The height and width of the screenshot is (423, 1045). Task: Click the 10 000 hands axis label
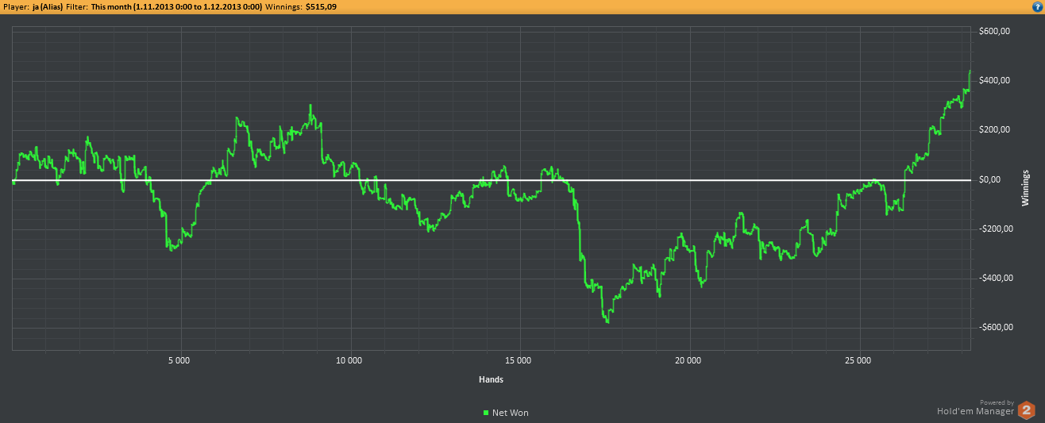click(x=349, y=360)
